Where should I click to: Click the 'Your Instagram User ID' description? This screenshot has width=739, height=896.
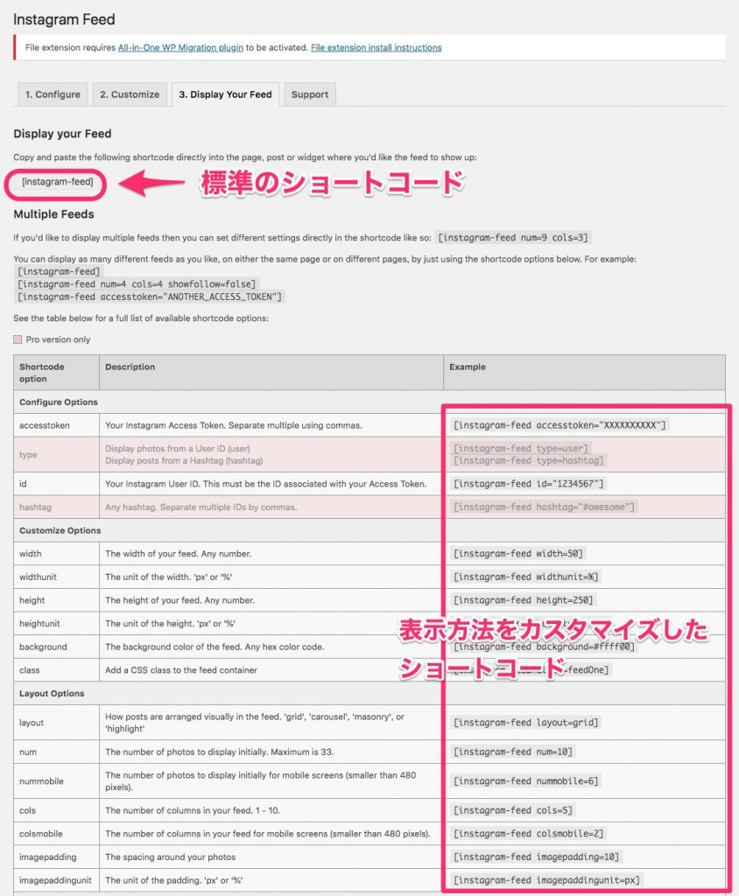266,483
